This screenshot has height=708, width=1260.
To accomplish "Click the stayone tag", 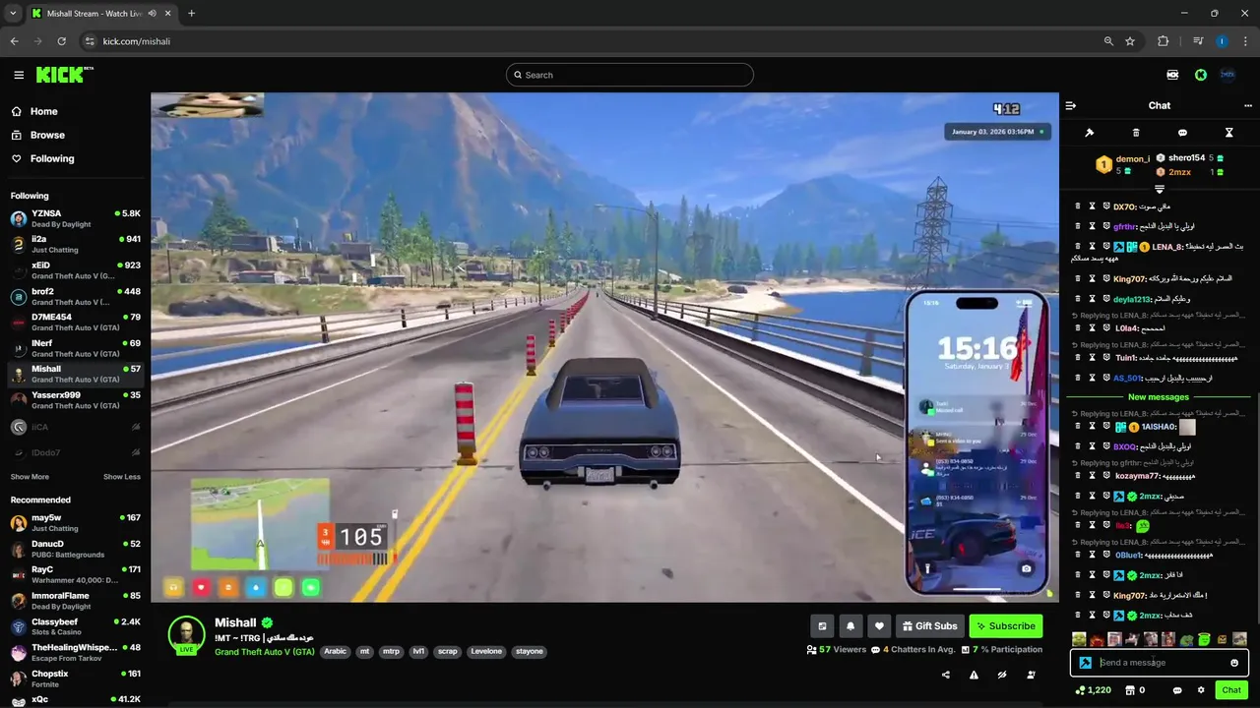I will pos(530,651).
